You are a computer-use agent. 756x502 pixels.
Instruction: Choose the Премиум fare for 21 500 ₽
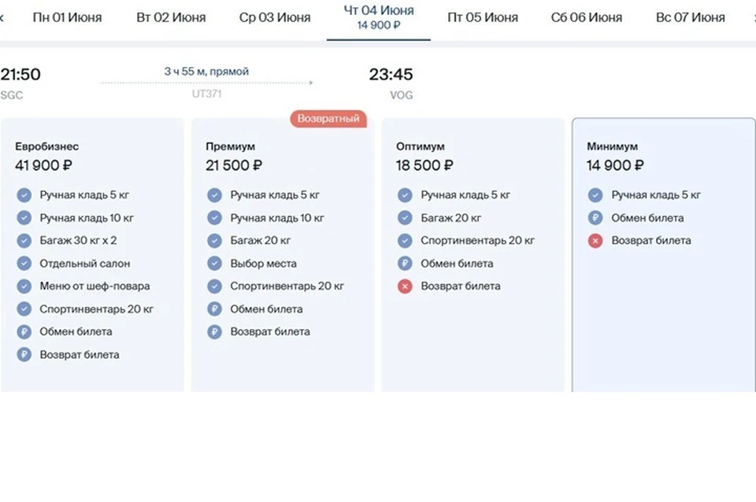pos(283,255)
